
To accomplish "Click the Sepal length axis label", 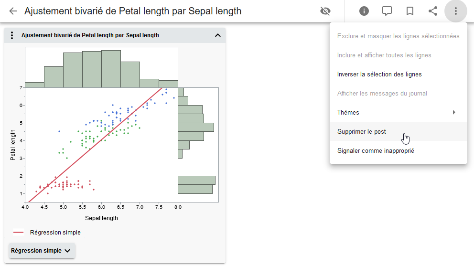I will point(101,218).
